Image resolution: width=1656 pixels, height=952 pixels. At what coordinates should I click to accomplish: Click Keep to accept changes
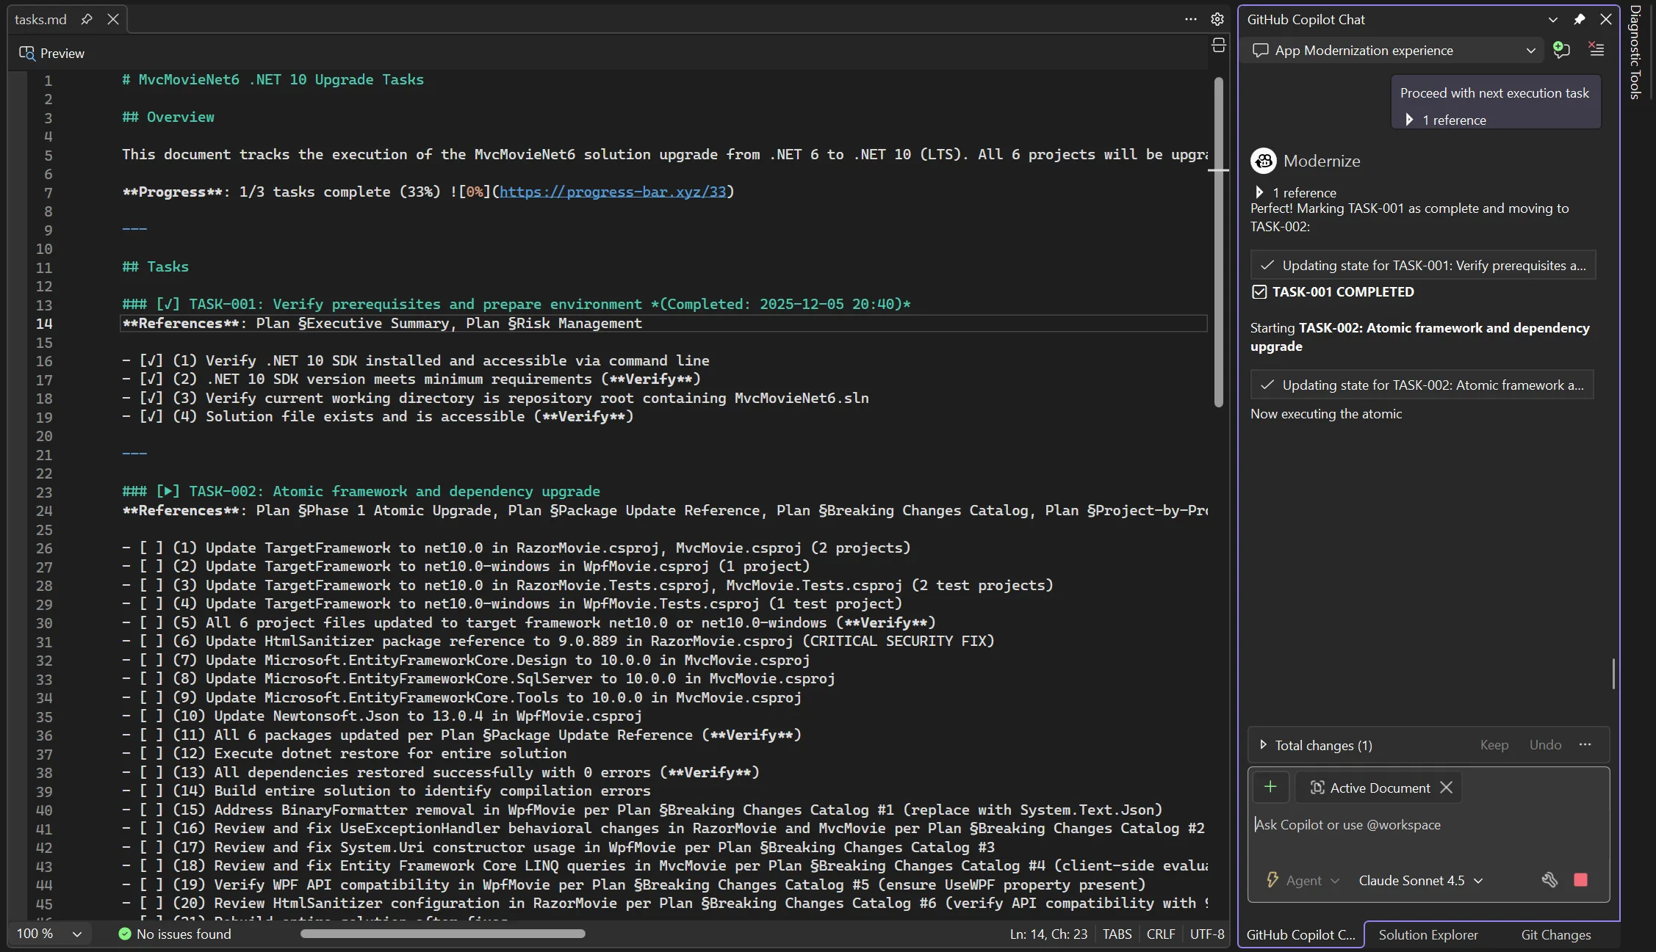coord(1494,745)
